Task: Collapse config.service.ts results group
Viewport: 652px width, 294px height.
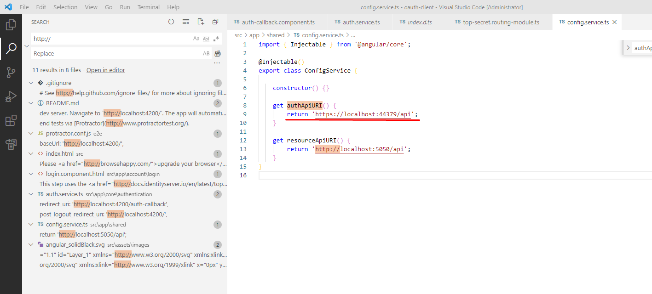Action: [x=31, y=225]
